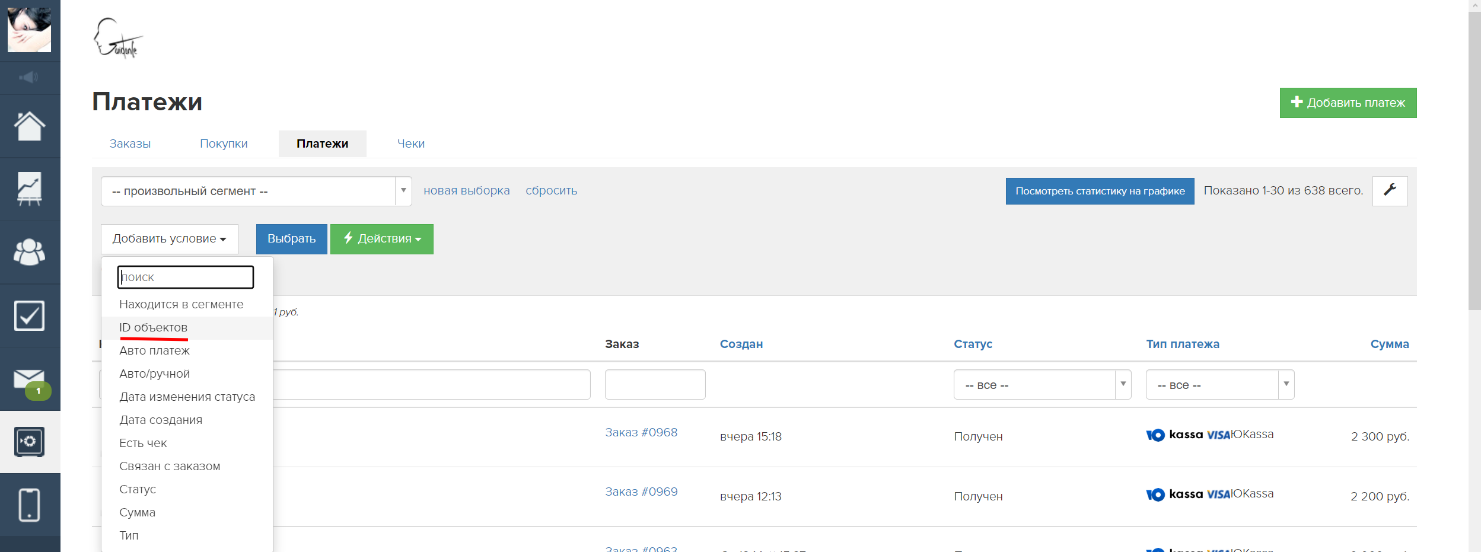Click the megaphone notifications icon
1481x552 pixels.
pyautogui.click(x=29, y=78)
